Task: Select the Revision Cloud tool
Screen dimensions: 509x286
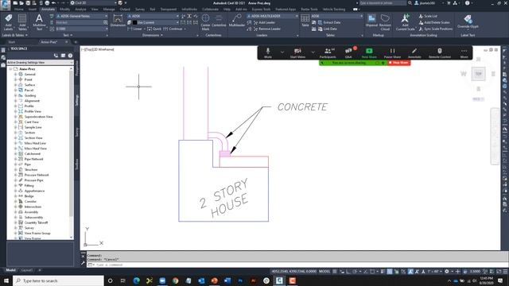Action: tap(385, 22)
